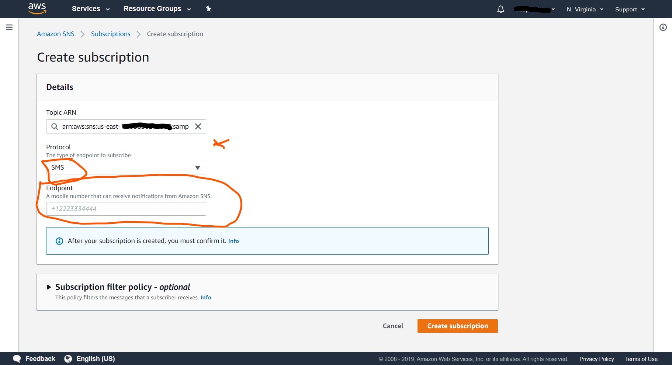The width and height of the screenshot is (672, 365).
Task: Click the 'Create subscription' breadcrumb text
Action: coord(175,34)
